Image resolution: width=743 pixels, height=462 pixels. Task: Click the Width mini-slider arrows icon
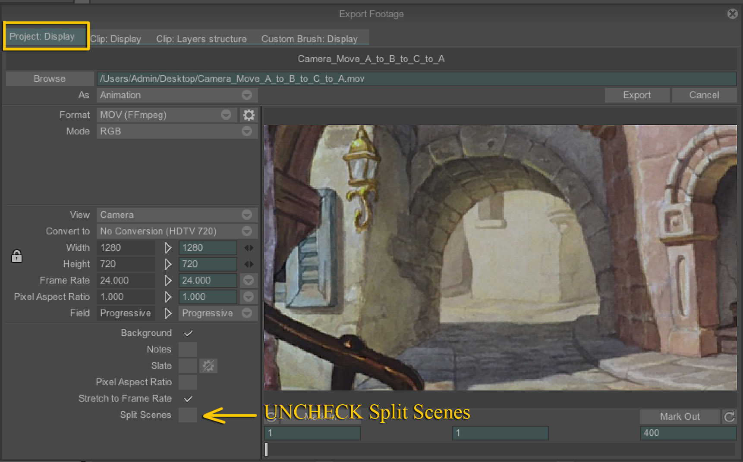click(x=249, y=248)
